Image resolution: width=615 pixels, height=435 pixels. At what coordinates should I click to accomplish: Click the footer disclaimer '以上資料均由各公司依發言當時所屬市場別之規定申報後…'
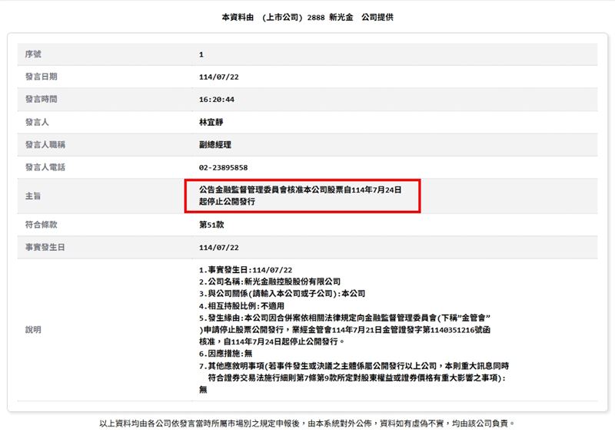(x=307, y=423)
